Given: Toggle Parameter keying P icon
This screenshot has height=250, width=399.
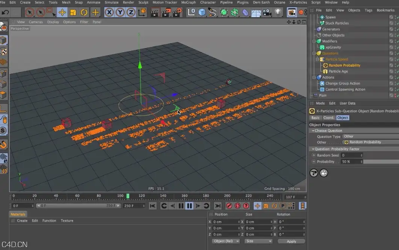Looking at the screenshot, I should tap(283, 206).
